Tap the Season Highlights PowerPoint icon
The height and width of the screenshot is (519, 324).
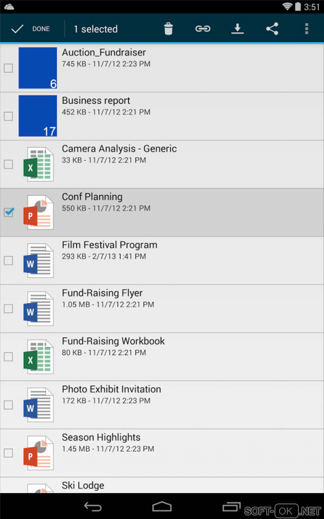click(x=38, y=453)
